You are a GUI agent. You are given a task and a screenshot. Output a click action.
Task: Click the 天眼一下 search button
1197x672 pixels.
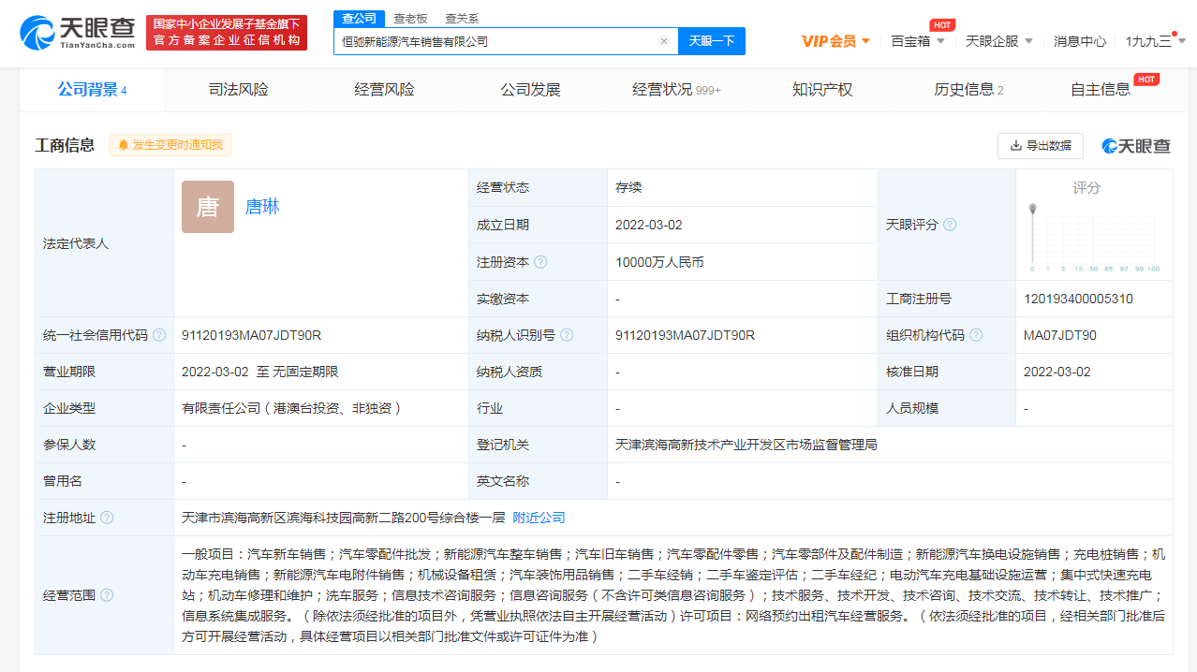(711, 41)
